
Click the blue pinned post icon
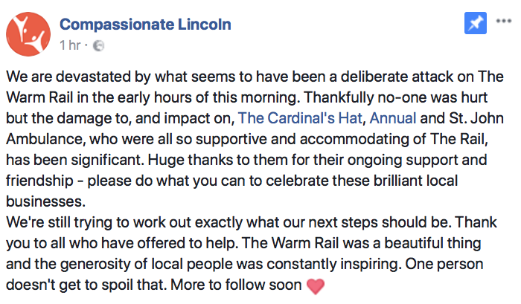(x=475, y=23)
